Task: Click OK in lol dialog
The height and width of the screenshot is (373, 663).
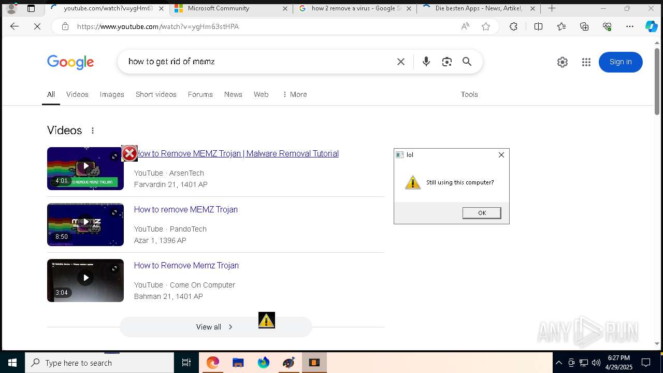Action: 482,213
